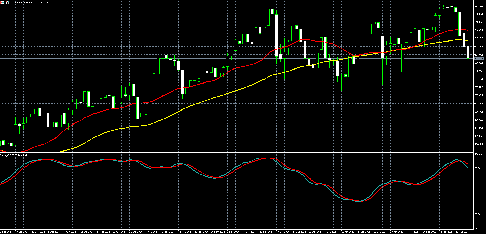The image size is (486, 234).
Task: Click the 22166.6 price scale label
Action: pyautogui.click(x=479, y=6)
